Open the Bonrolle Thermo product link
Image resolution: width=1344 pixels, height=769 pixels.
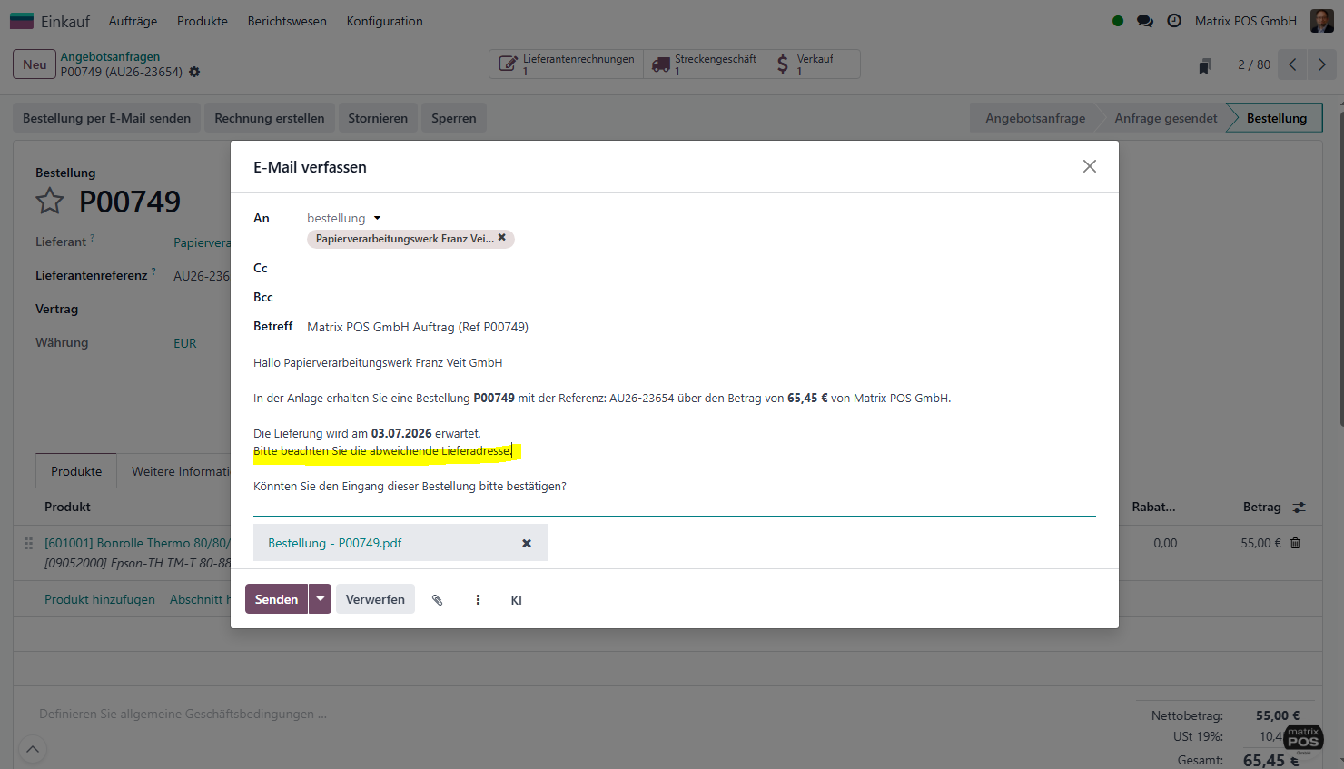[x=137, y=543]
